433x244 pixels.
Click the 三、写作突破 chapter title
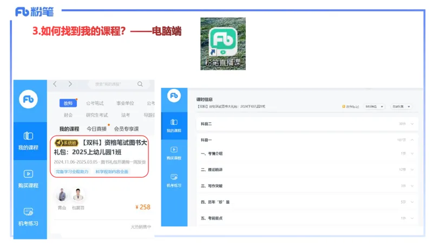pyautogui.click(x=212, y=186)
